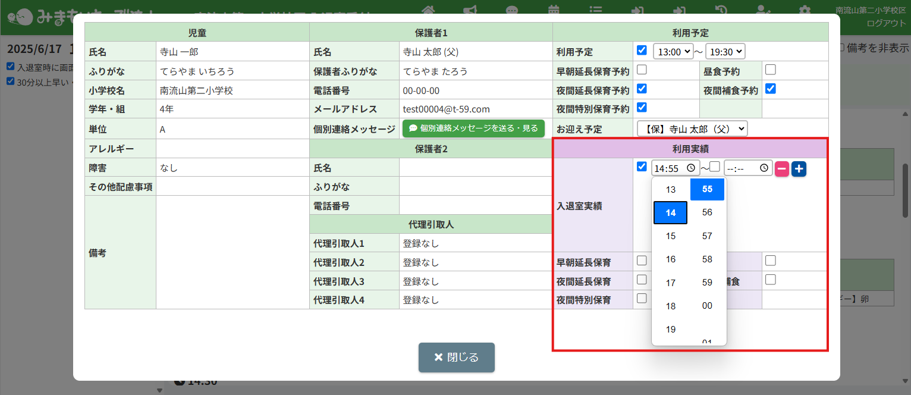This screenshot has width=911, height=395.
Task: Choose hour 17 in the time picker list
Action: pos(670,283)
